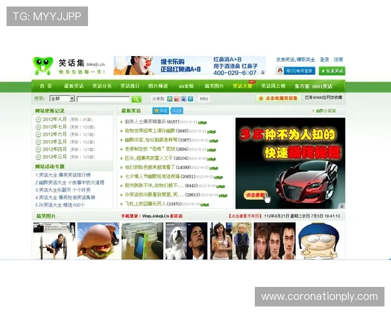Viewport: 391px width, 313px height.
Task: Open the QQ表情 nav item
Action: pyautogui.click(x=186, y=86)
